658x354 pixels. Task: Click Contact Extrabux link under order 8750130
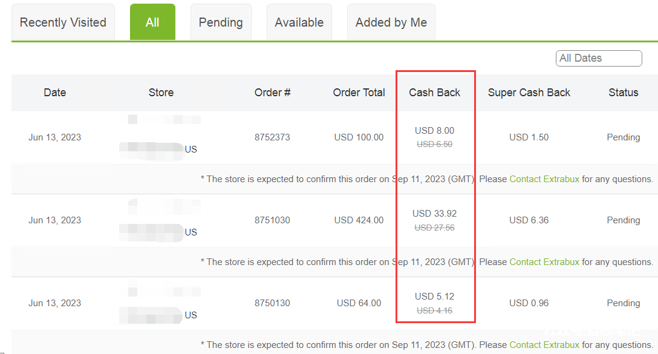pyautogui.click(x=544, y=345)
